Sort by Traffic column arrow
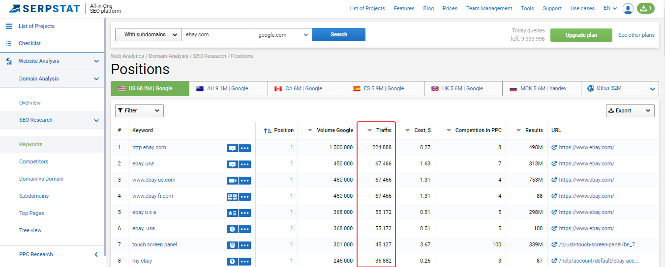Viewport: 665px width, 267px height. point(369,131)
